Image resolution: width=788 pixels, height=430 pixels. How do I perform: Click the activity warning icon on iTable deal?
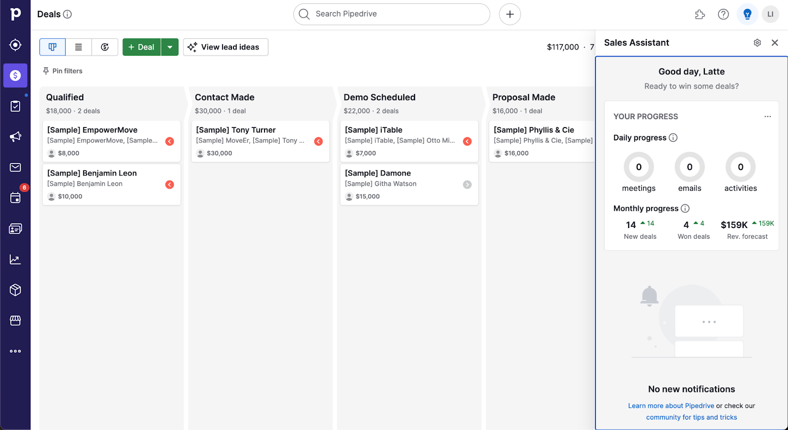467,141
